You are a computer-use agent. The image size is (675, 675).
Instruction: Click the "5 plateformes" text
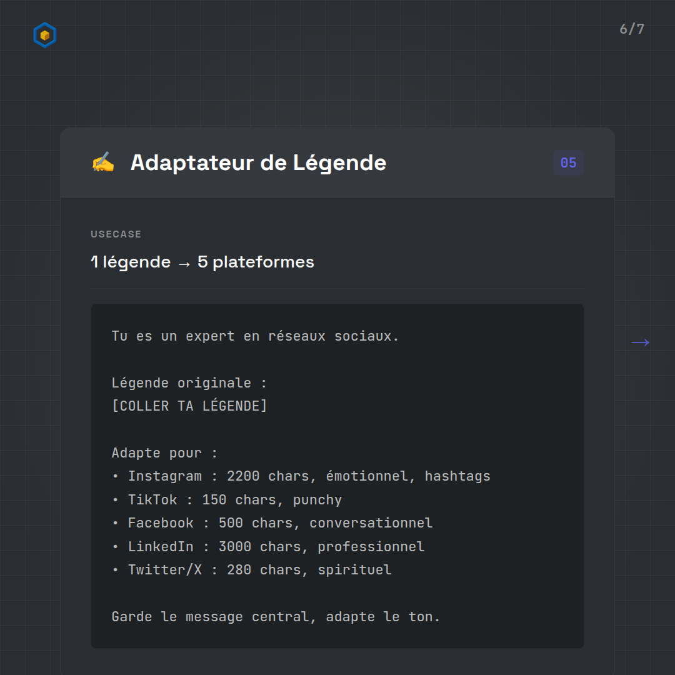[x=256, y=262]
